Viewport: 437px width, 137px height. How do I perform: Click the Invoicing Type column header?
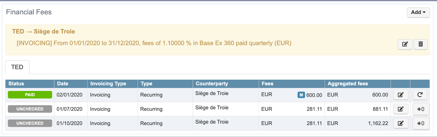108,84
